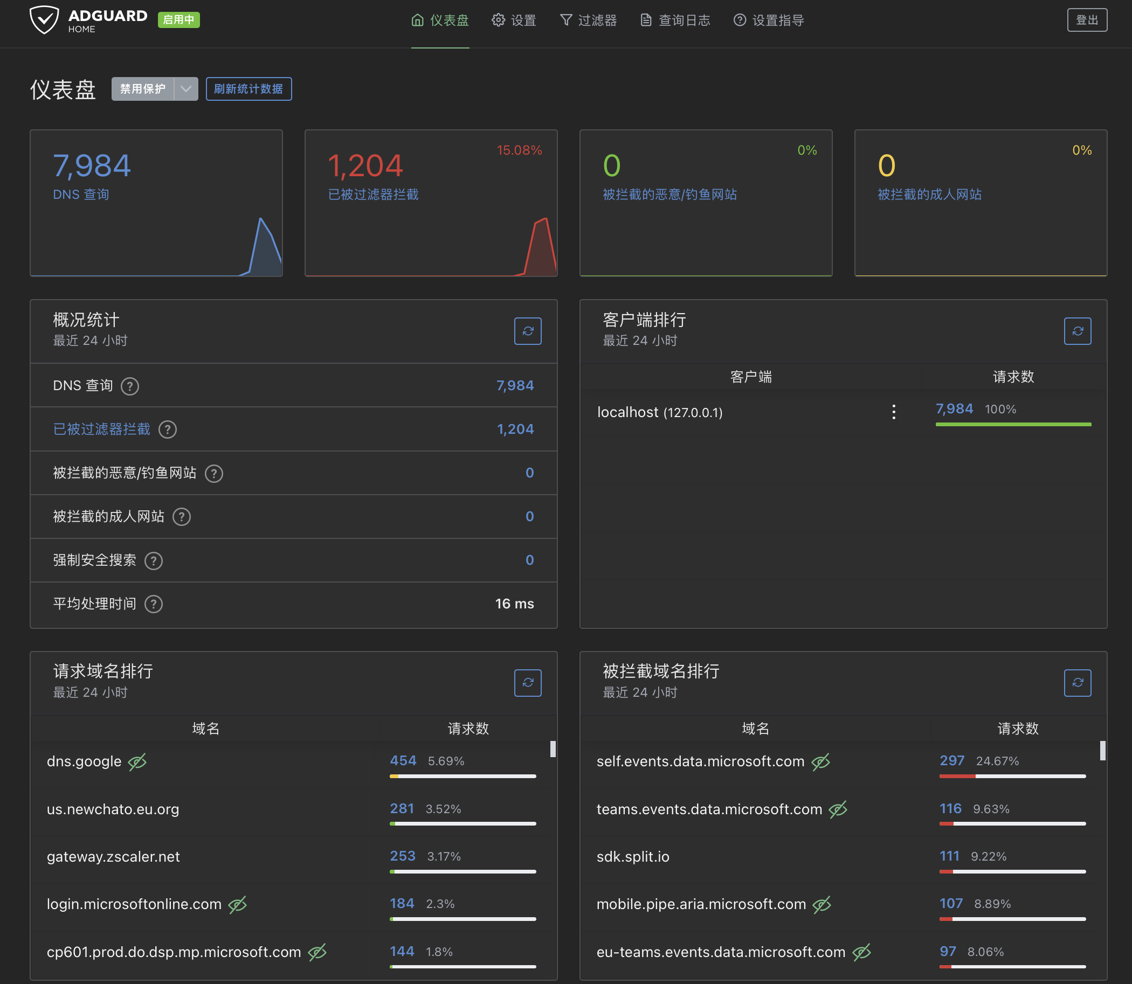Click tracker eye icon beside login.microsoftonline.com
Screen dimensions: 1132x984
237,904
